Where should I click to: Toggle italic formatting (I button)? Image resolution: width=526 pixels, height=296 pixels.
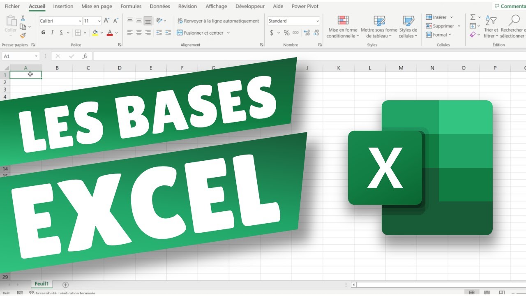pos(52,33)
